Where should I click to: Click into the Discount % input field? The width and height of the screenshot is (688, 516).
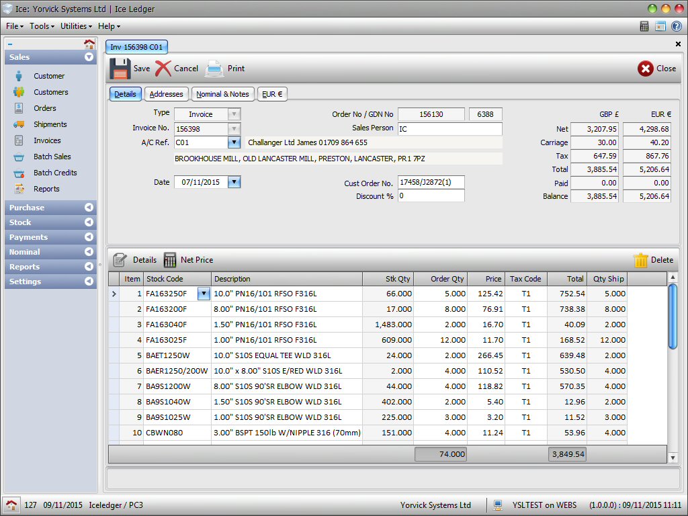point(431,196)
